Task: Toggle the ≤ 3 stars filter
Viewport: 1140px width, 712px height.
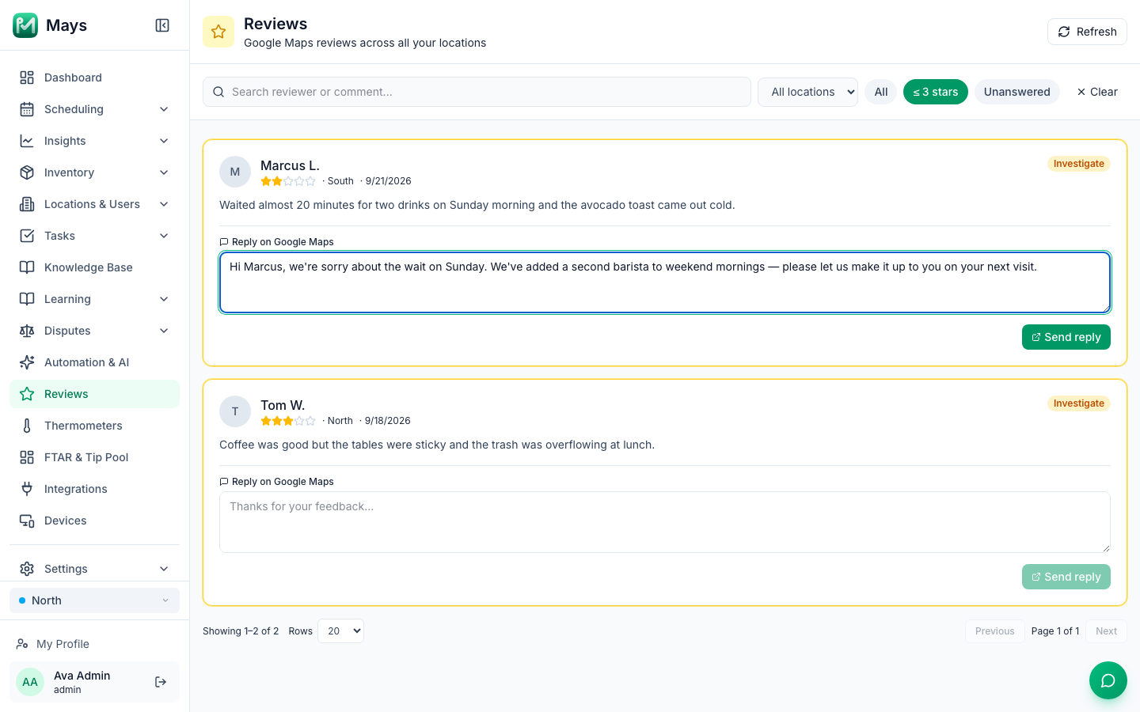Action: coord(936,92)
